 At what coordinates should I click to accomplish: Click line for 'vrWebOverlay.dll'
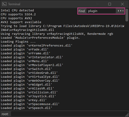[x=30, y=81]
